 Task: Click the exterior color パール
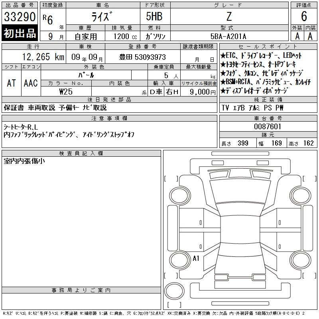click(86, 75)
